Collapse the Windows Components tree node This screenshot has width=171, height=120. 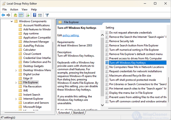tap(12, 21)
